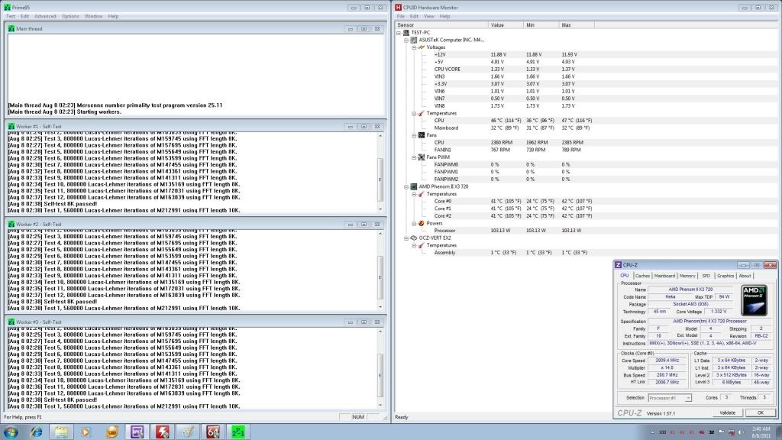Switch to CPU-Z Caches tab
The width and height of the screenshot is (782, 440).
tap(642, 276)
